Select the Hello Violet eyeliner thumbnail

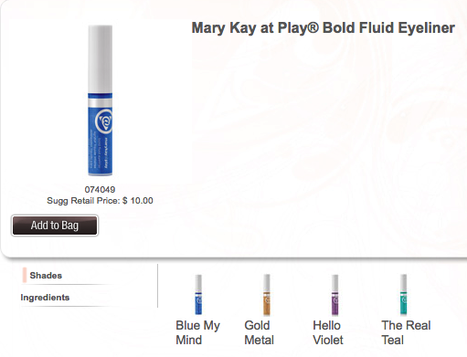coord(334,294)
